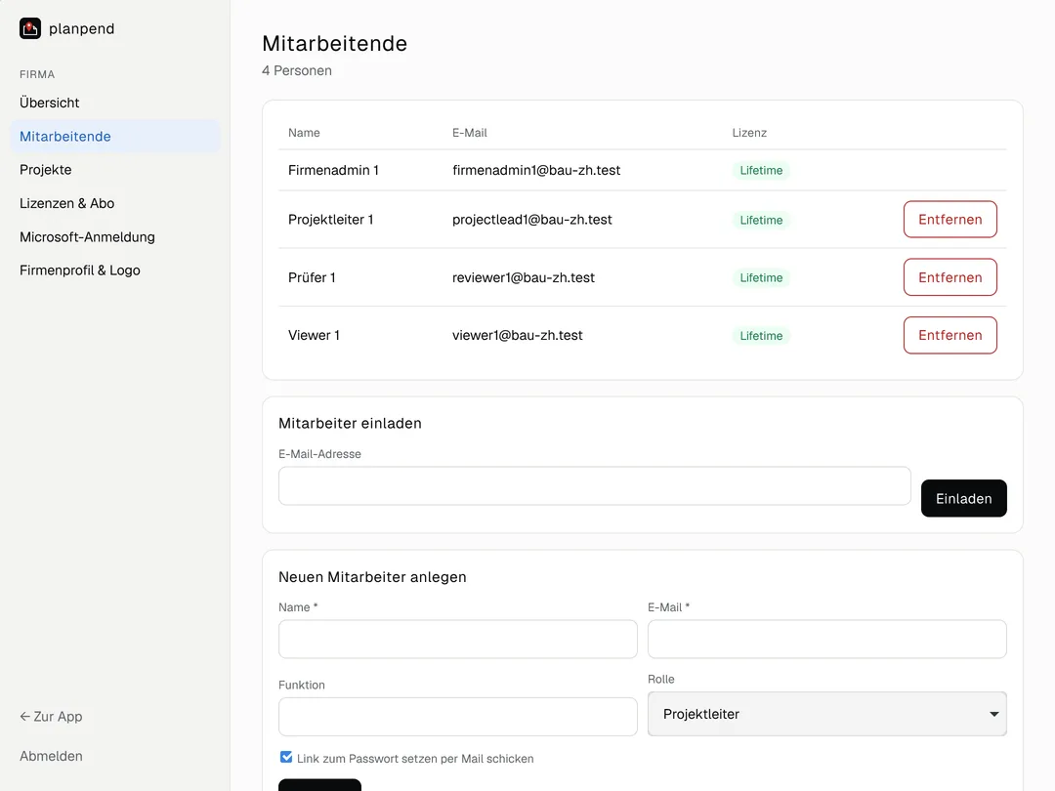
Task: Click the Prüfer 1 name cell
Action: 312,277
